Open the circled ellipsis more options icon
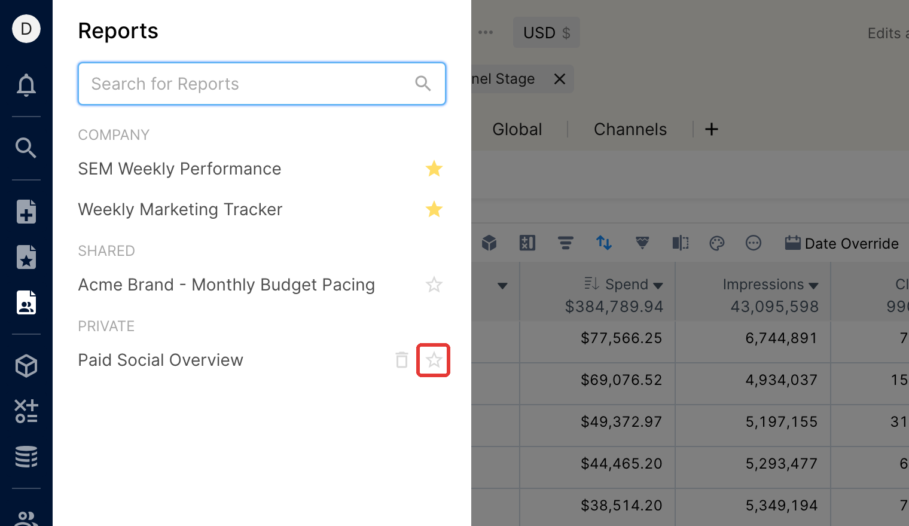Viewport: 909px width, 526px height. click(754, 243)
